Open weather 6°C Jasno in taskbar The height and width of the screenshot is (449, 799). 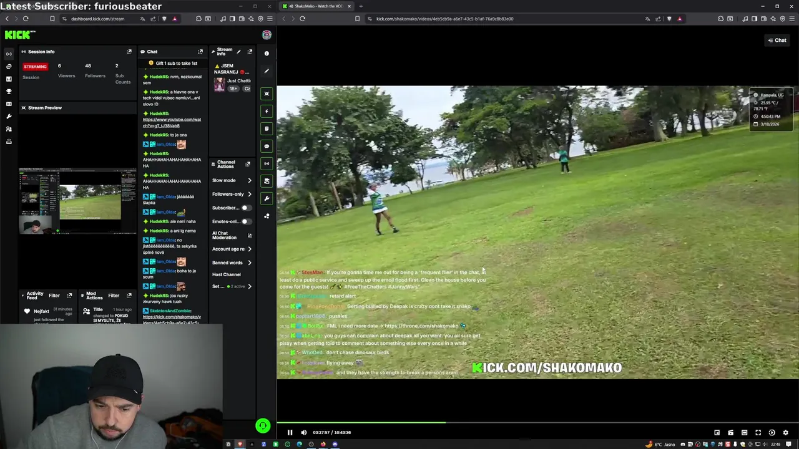pyautogui.click(x=662, y=444)
